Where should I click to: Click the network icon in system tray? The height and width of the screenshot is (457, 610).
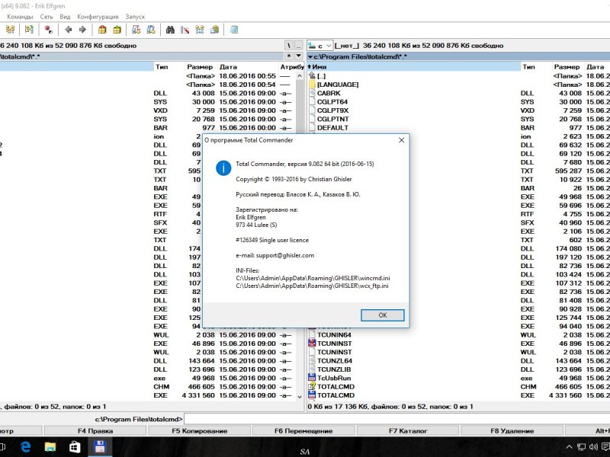pos(581,447)
